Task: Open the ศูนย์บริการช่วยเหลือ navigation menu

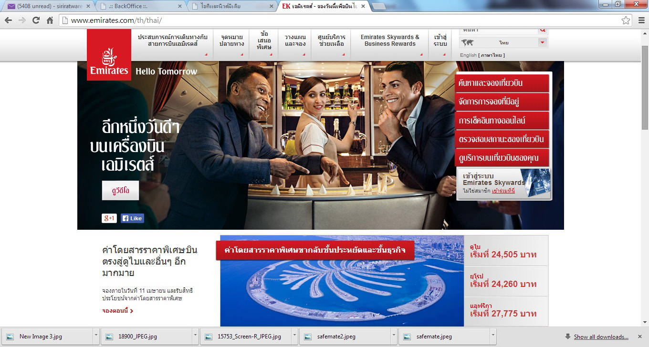Action: (332, 44)
